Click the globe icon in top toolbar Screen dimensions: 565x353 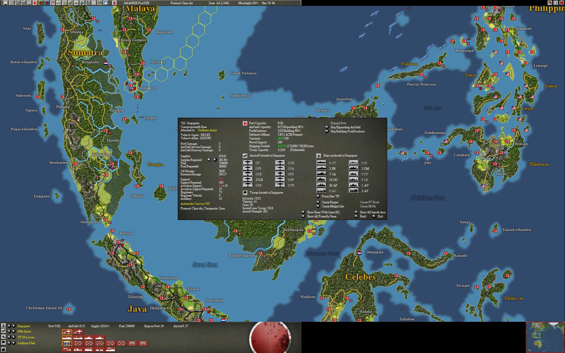pos(82,3)
